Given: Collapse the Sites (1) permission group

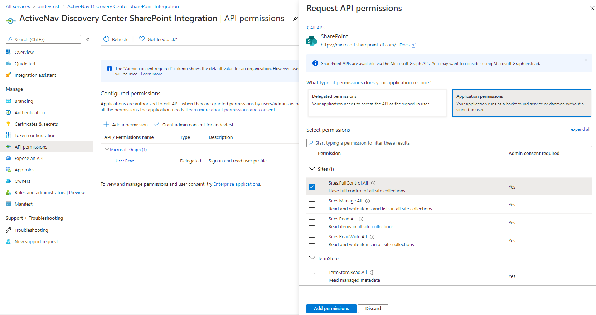Looking at the screenshot, I should tap(312, 169).
